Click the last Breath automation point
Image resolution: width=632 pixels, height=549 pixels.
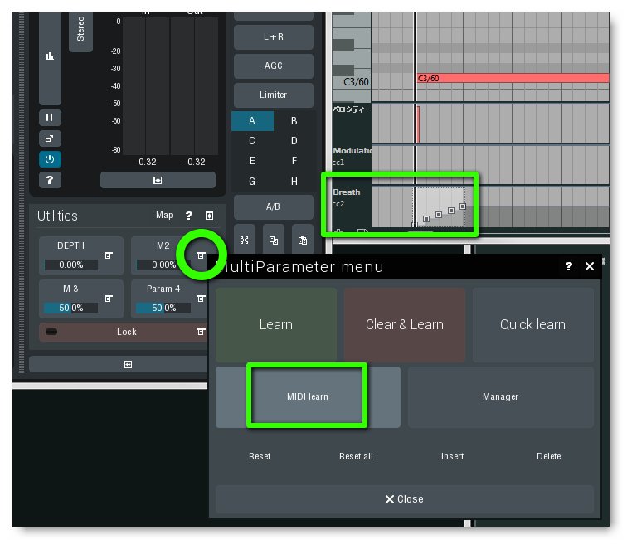[463, 206]
